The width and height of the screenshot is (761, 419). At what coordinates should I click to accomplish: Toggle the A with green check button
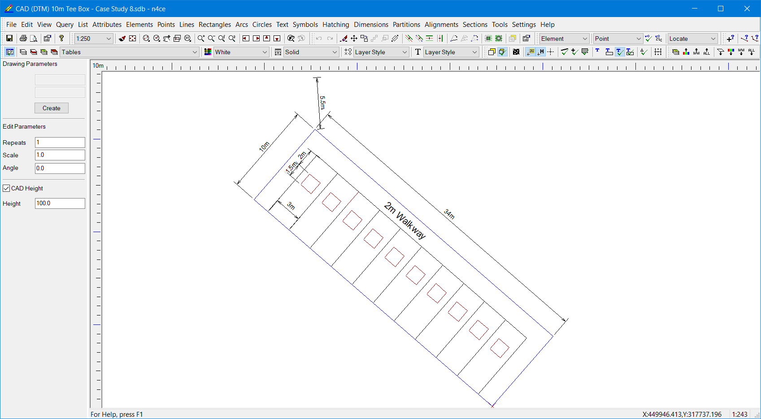click(x=644, y=52)
